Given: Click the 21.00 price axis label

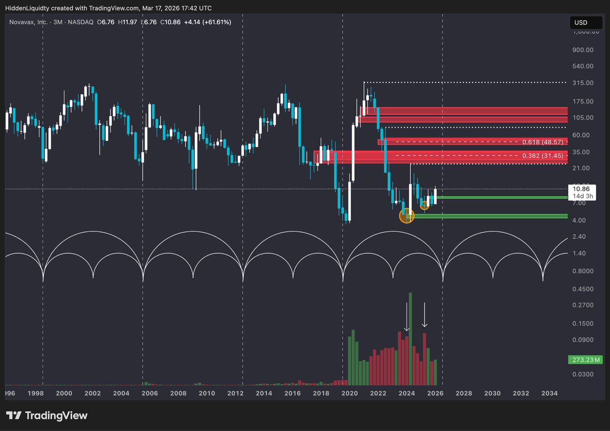Looking at the screenshot, I should tap(581, 168).
